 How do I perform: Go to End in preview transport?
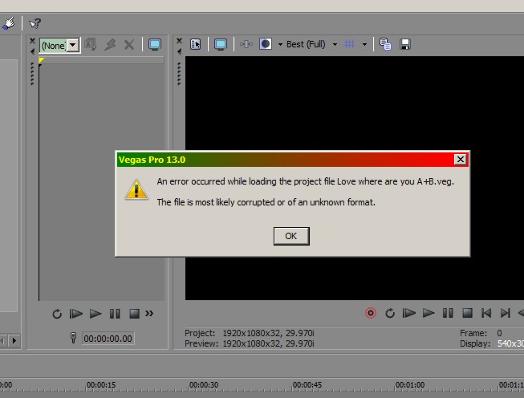[506, 313]
